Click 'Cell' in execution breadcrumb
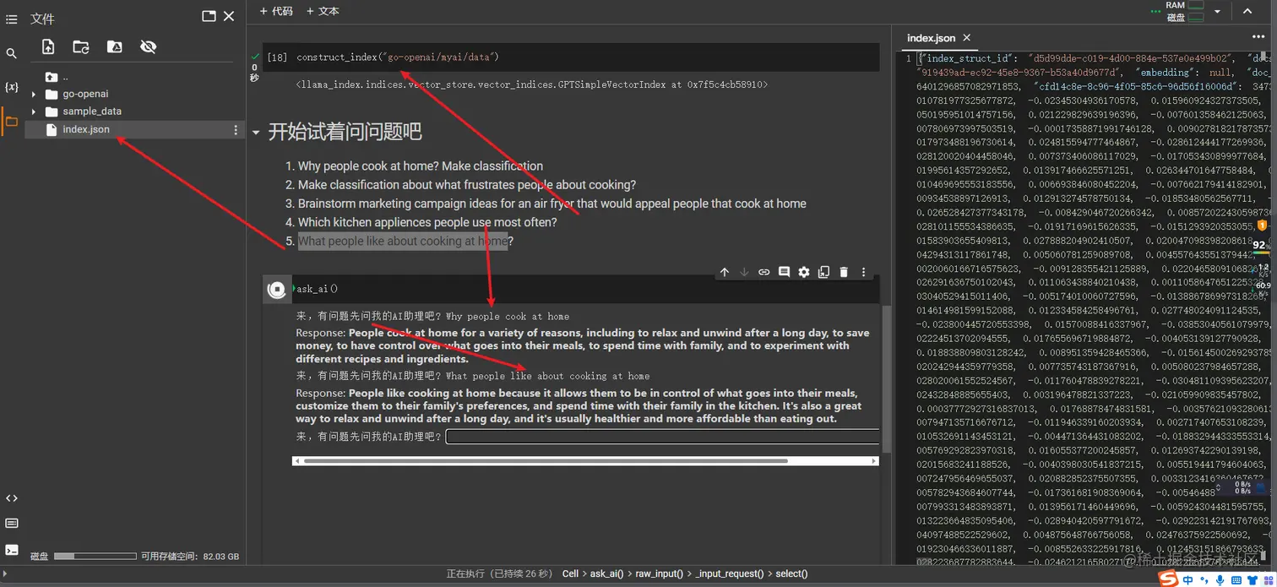1277x587 pixels. point(571,573)
